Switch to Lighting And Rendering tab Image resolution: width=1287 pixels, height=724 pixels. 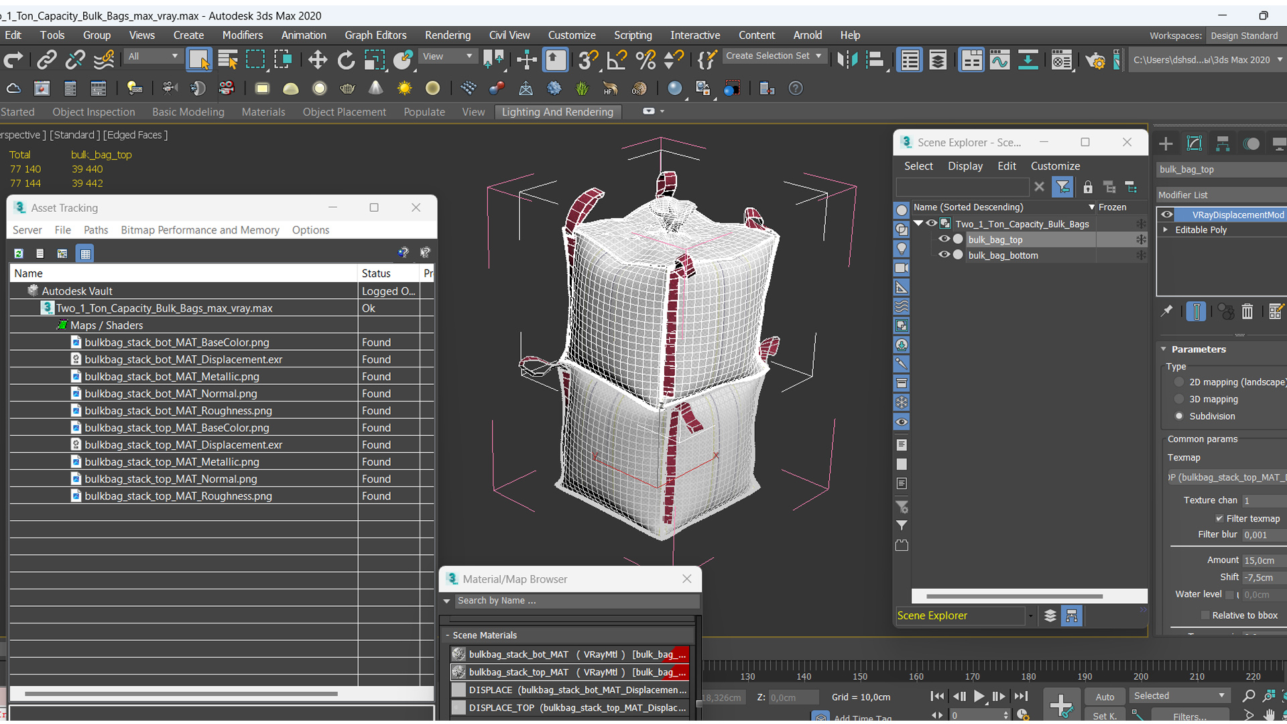(558, 112)
